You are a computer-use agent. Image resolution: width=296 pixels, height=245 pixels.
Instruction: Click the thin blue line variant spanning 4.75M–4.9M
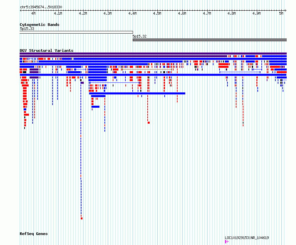pyautogui.click(x=240, y=72)
